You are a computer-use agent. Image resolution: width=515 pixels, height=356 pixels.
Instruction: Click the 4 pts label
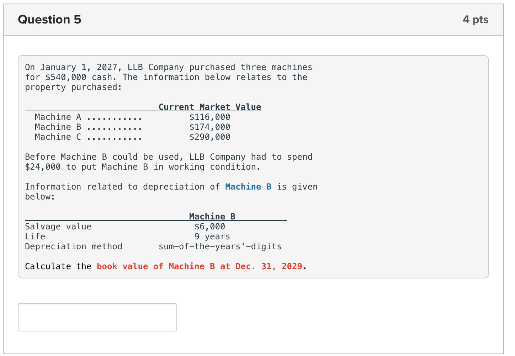[x=476, y=20]
